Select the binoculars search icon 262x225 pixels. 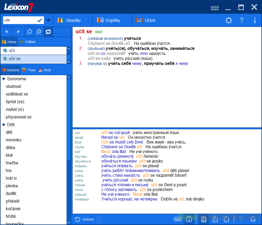tap(189, 219)
